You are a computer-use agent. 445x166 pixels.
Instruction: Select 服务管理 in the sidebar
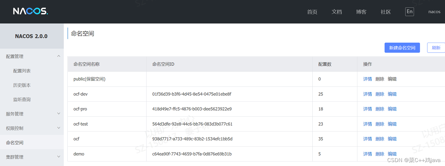click(15, 114)
